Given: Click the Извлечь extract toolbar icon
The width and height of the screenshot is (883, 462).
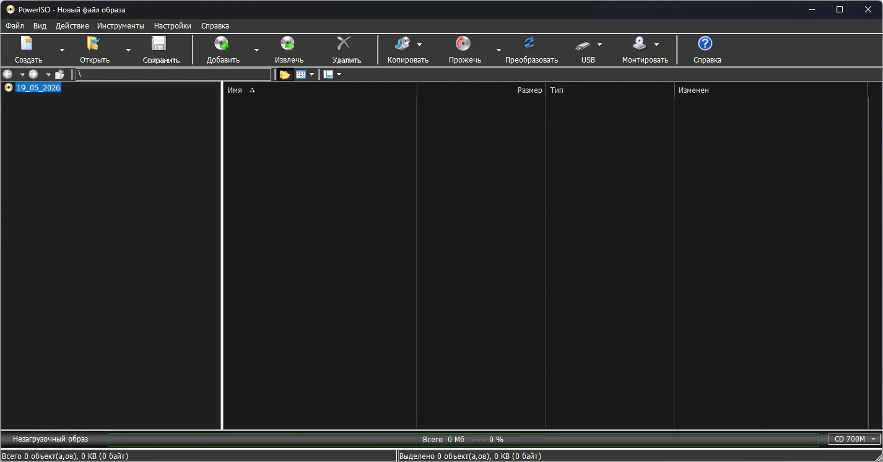Looking at the screenshot, I should click(x=287, y=43).
